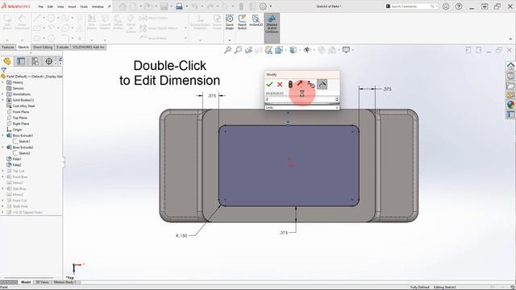Open the PropertyManager tab
This screenshot has width=516, height=290.
[21, 61]
